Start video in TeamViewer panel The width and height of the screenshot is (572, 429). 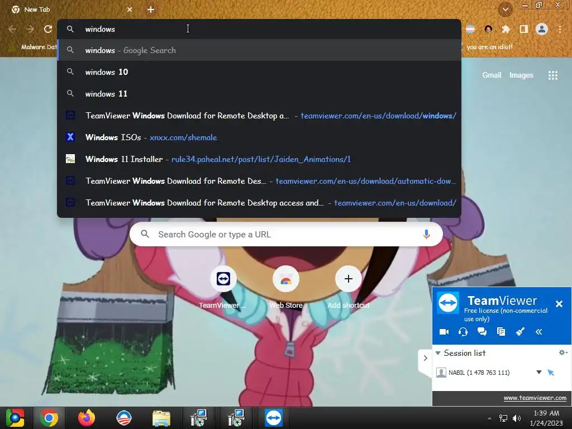click(444, 332)
